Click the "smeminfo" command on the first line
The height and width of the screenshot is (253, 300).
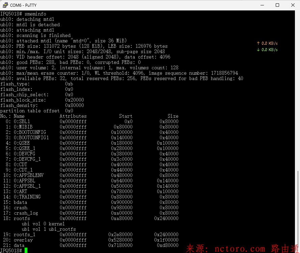[35, 14]
